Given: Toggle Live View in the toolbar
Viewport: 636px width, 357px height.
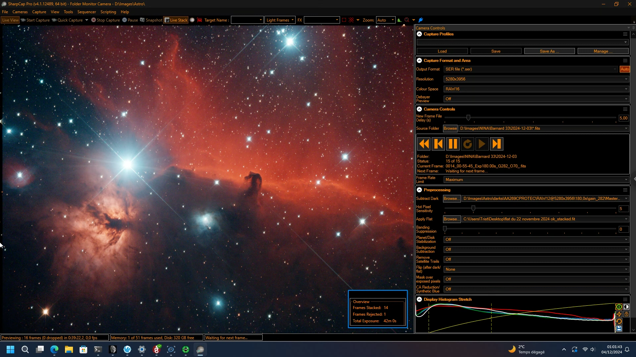Looking at the screenshot, I should [x=10, y=20].
